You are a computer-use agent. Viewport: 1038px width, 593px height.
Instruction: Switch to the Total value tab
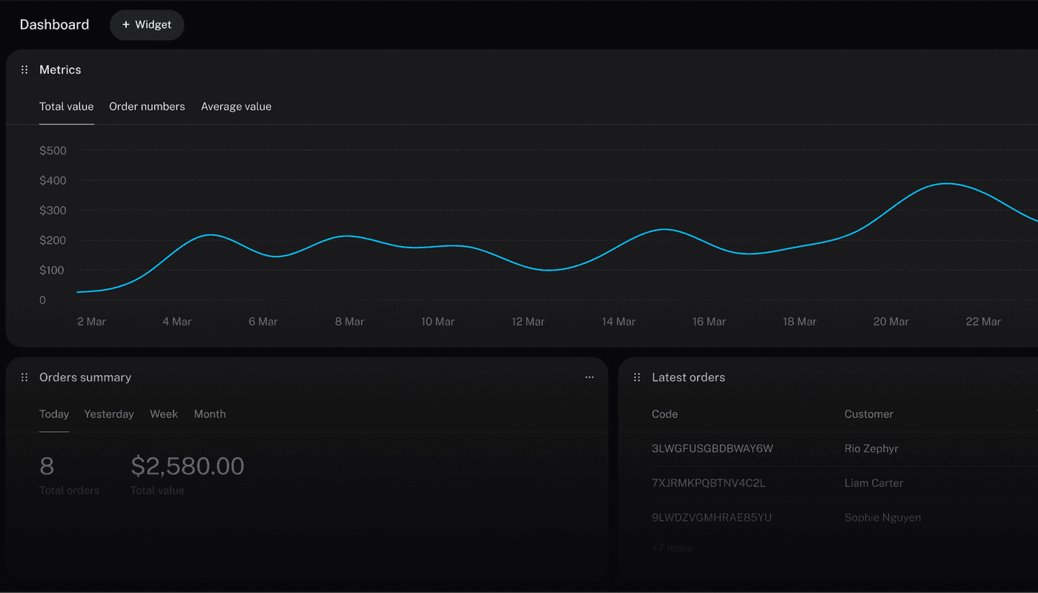tap(66, 107)
